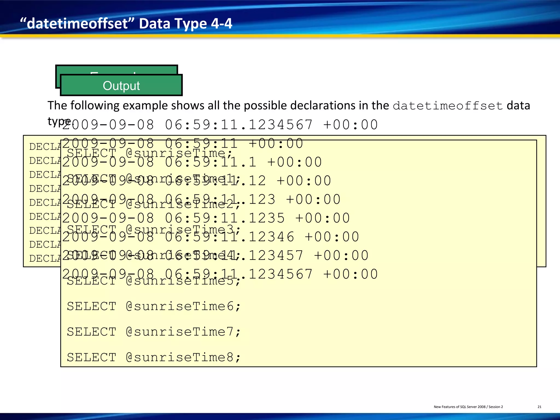
Task: Click the output line ending '11.123 +00:00'
Action: pyautogui.click(x=201, y=199)
